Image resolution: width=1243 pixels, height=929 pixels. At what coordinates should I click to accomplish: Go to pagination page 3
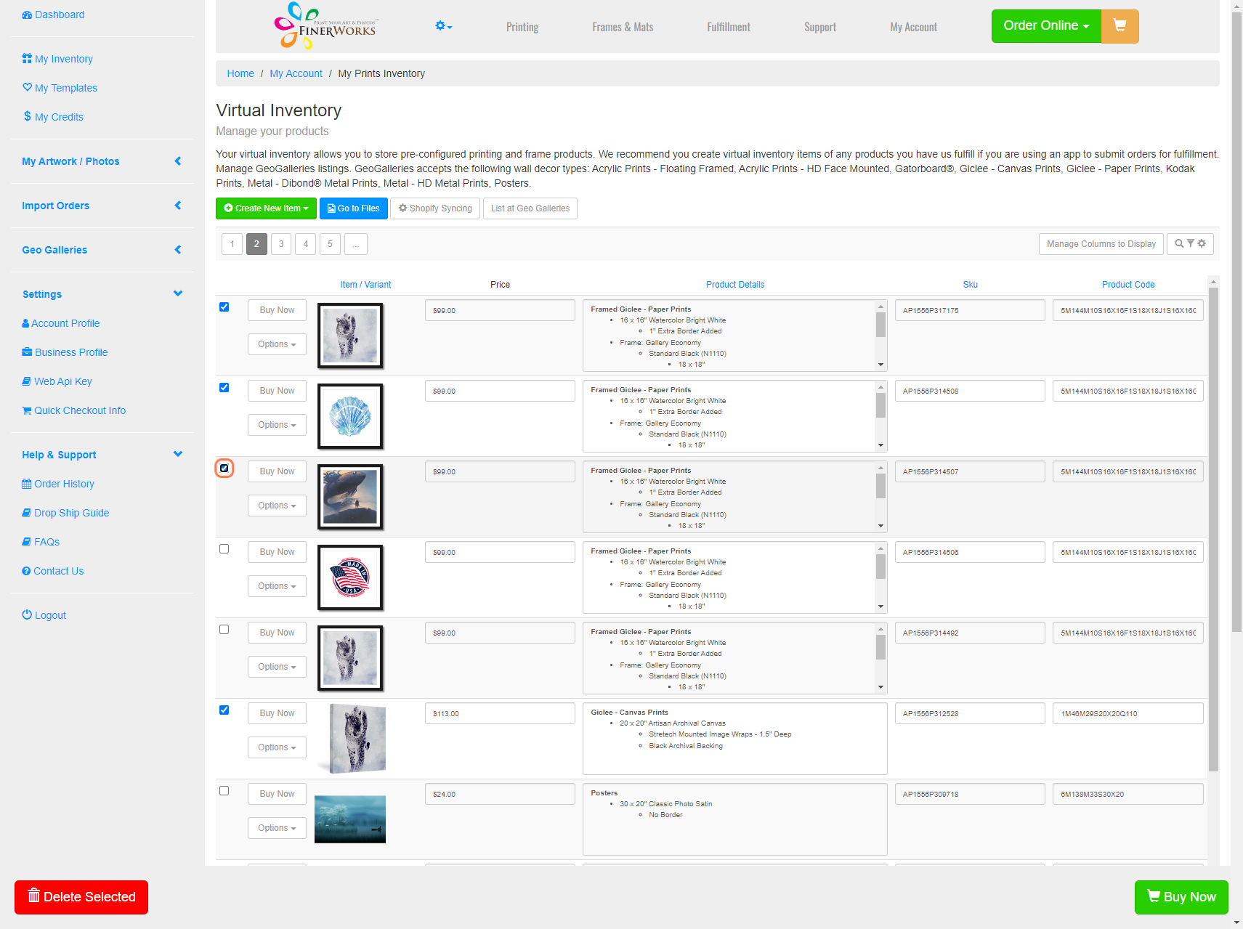(x=281, y=244)
